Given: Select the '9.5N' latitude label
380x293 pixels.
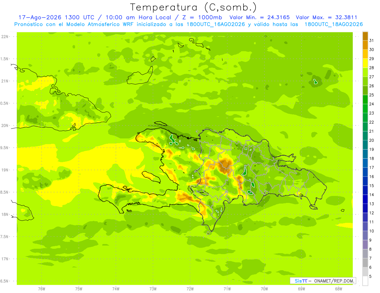Looking at the screenshot, I should click(x=5, y=148).
